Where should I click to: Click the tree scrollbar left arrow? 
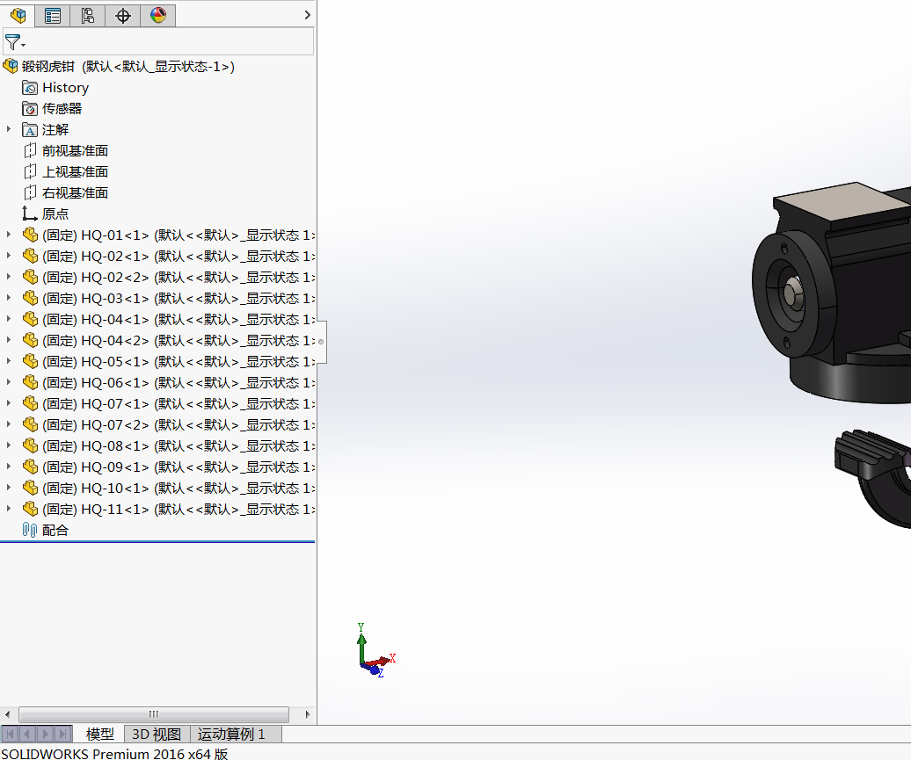(x=8, y=714)
